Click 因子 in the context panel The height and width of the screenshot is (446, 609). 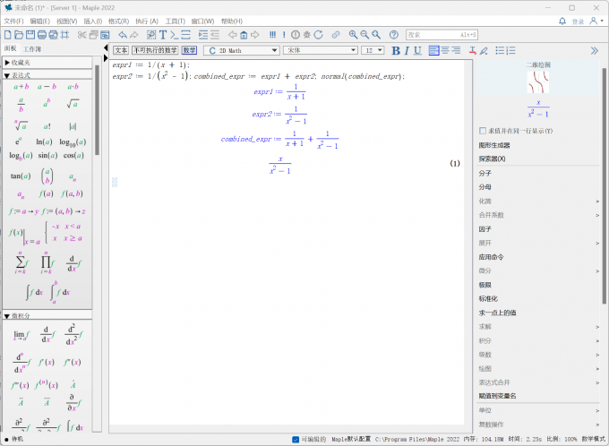click(485, 229)
